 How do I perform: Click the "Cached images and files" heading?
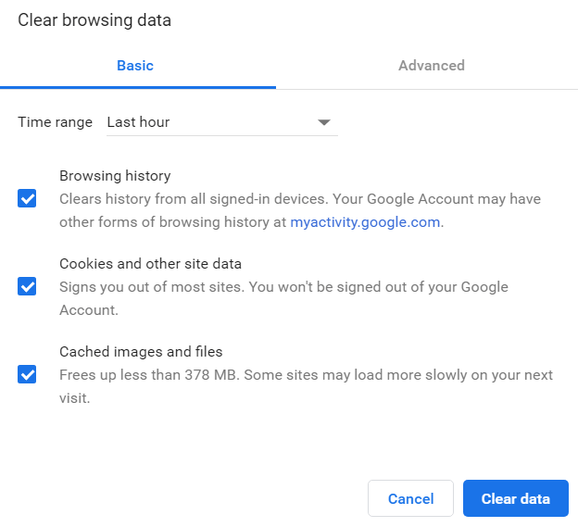tap(141, 352)
